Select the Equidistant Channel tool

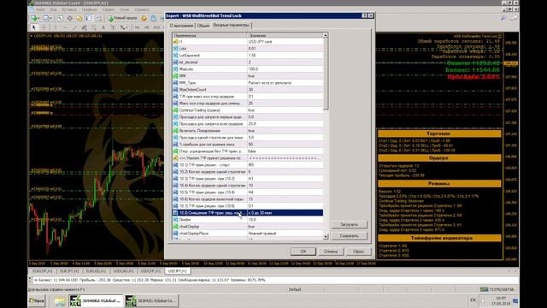[85, 27]
